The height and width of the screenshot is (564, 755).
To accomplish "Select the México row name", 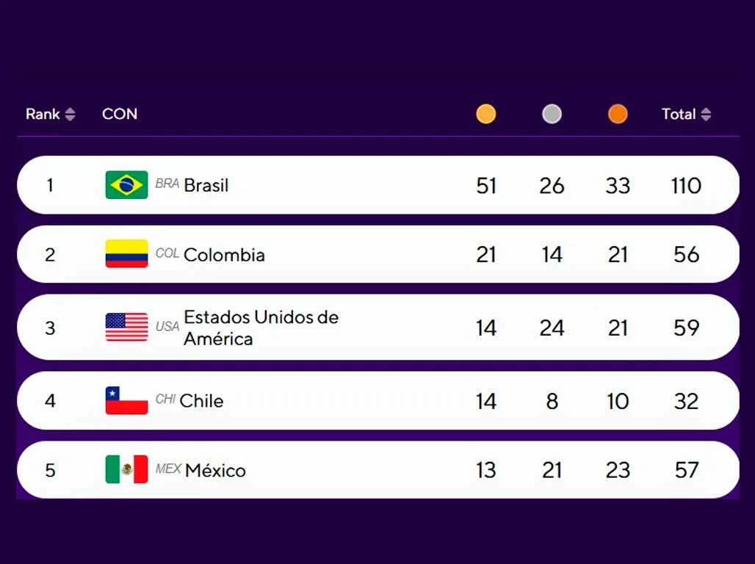I will (215, 470).
